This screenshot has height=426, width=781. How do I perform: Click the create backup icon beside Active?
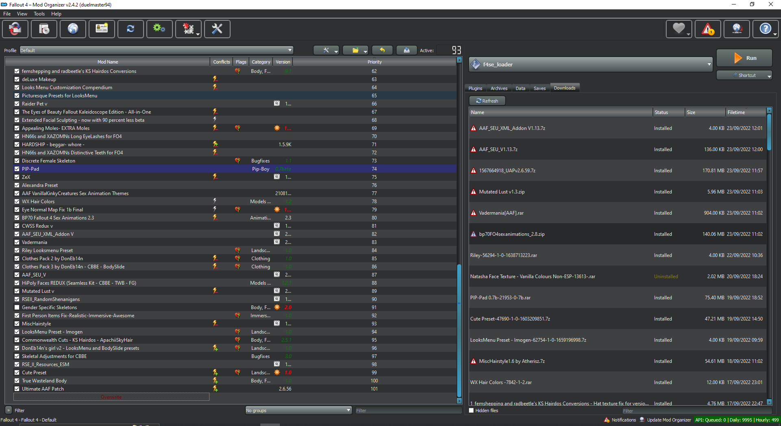click(x=407, y=50)
